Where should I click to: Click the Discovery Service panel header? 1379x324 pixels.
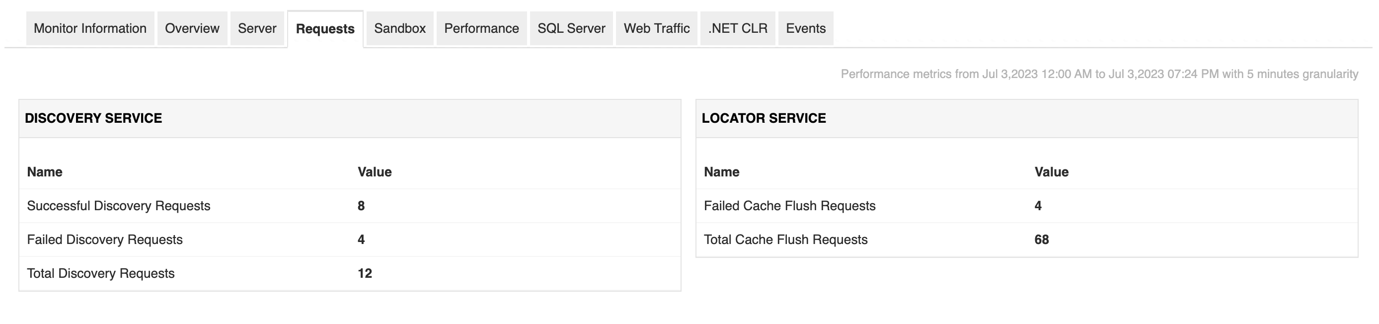[x=93, y=118]
